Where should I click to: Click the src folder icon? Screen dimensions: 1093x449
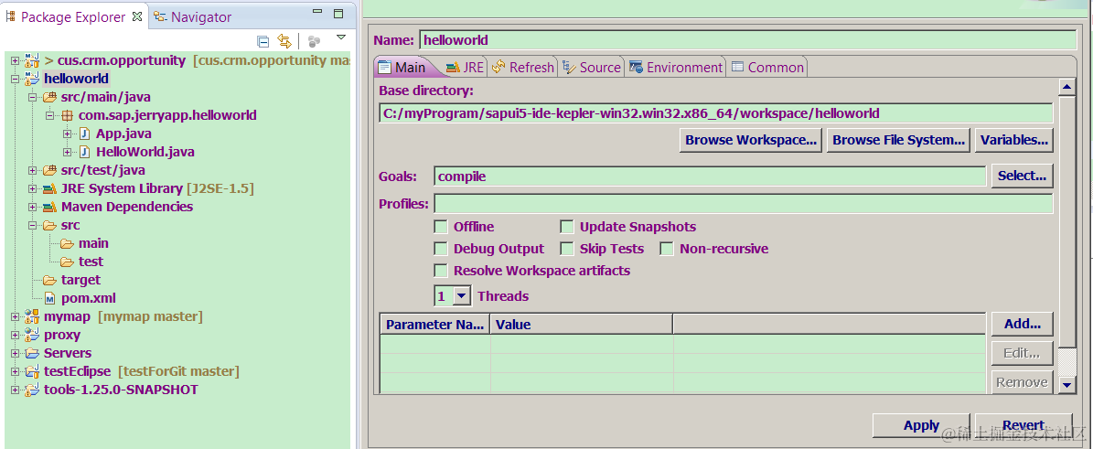[x=49, y=225]
